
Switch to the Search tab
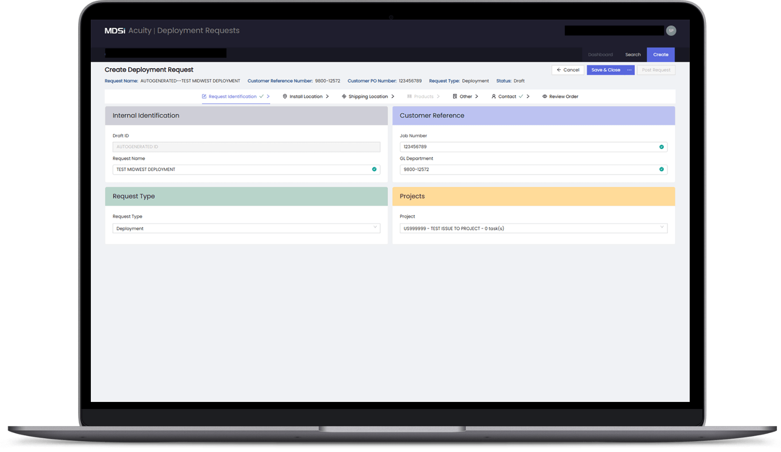click(x=633, y=55)
